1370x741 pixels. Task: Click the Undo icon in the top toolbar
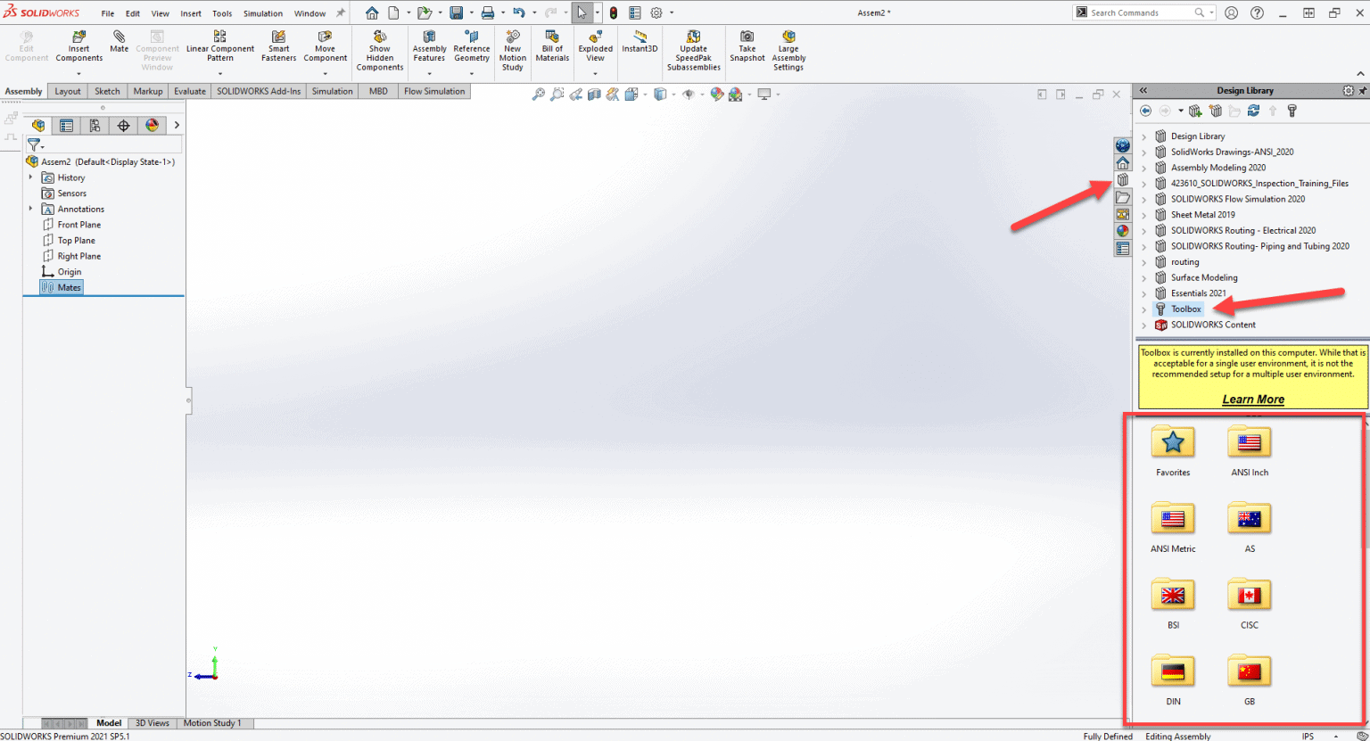coord(519,12)
